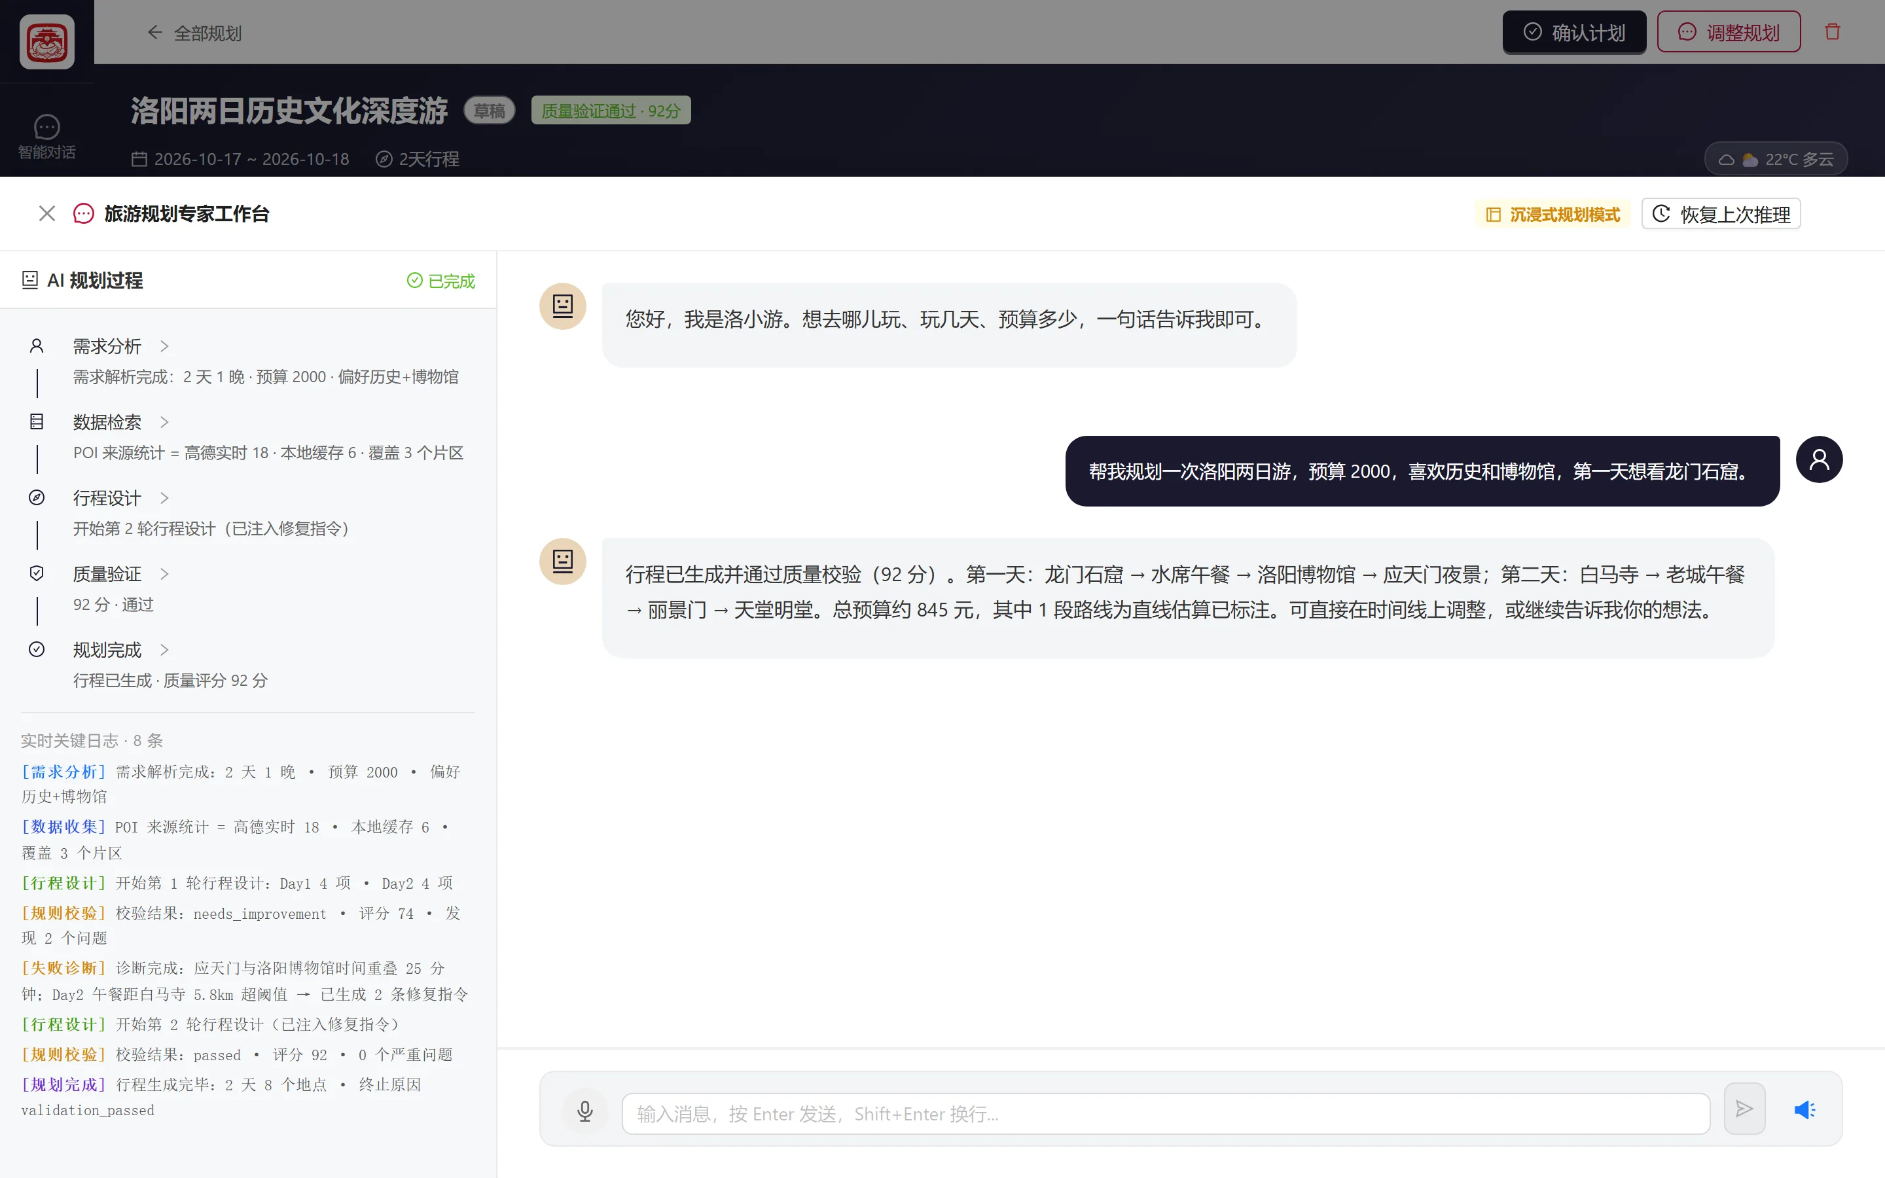This screenshot has width=1885, height=1178.
Task: Click the user message about 洛阳两日游
Action: pyautogui.click(x=1422, y=471)
